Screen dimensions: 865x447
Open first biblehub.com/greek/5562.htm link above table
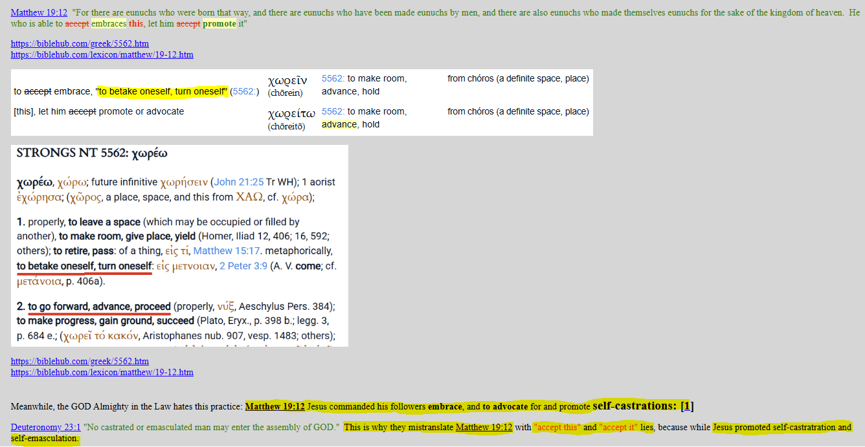click(80, 43)
